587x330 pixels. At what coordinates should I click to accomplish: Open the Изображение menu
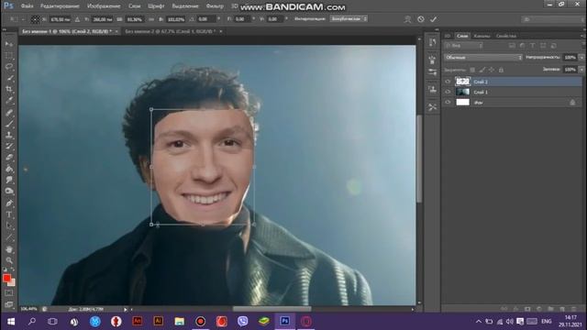[x=104, y=6]
